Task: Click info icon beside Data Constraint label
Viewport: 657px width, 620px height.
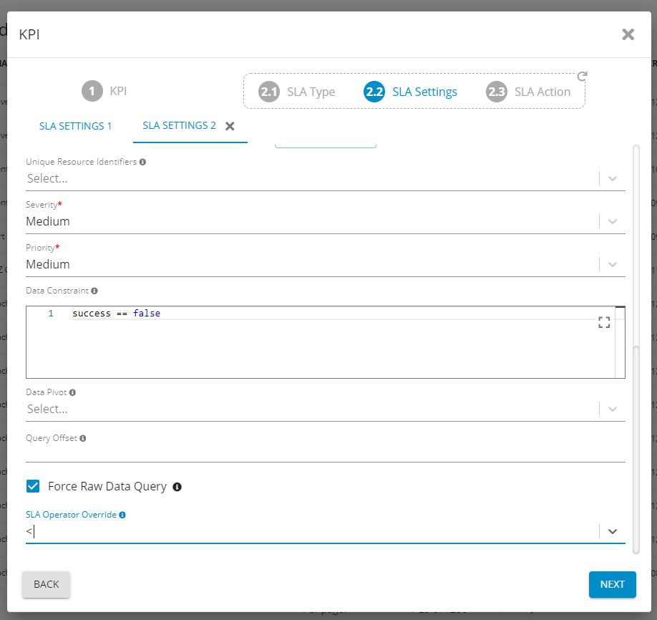Action: point(94,291)
